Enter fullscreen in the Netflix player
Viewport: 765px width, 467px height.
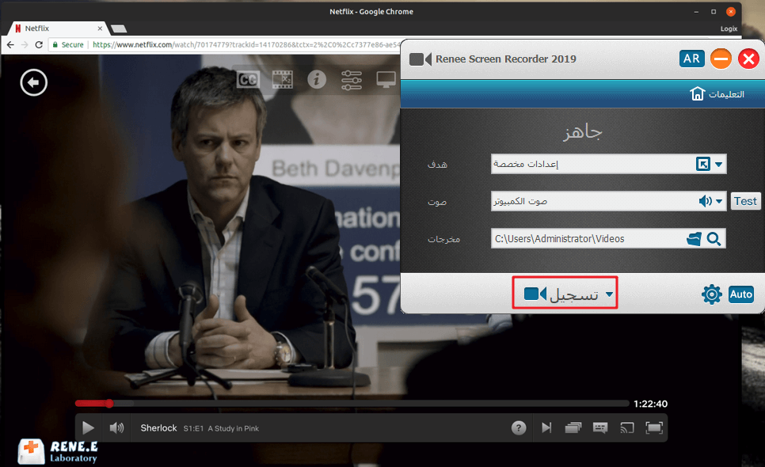[654, 428]
